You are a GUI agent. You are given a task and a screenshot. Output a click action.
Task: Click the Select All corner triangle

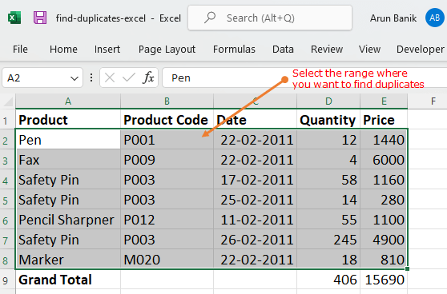tap(8, 101)
